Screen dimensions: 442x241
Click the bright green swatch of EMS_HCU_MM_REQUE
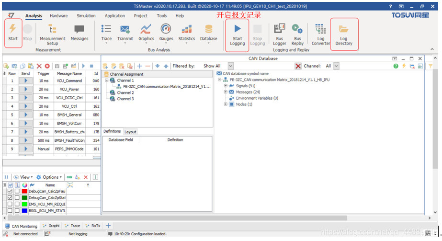(x=24, y=204)
